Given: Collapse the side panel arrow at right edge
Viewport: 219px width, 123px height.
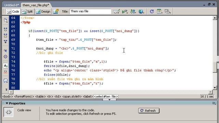Looking at the screenshot, I should click(218, 62).
